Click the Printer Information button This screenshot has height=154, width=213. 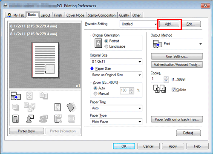(x=63, y=131)
